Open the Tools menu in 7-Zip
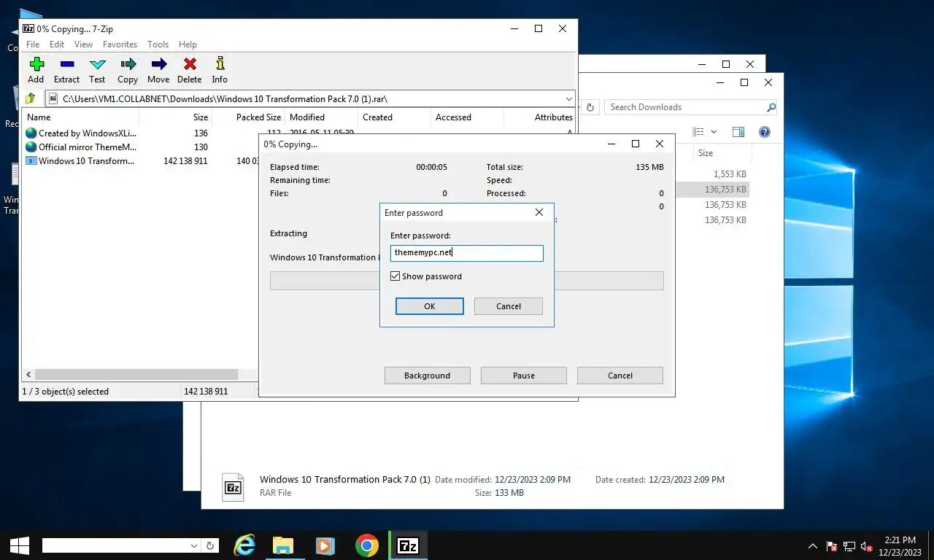This screenshot has width=934, height=560. [x=158, y=44]
